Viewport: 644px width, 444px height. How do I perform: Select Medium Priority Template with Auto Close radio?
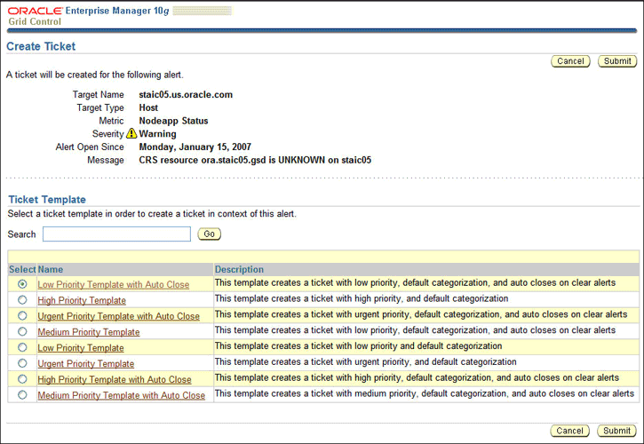pos(22,395)
